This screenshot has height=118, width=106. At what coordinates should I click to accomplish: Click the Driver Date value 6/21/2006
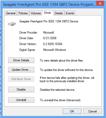click(50, 38)
